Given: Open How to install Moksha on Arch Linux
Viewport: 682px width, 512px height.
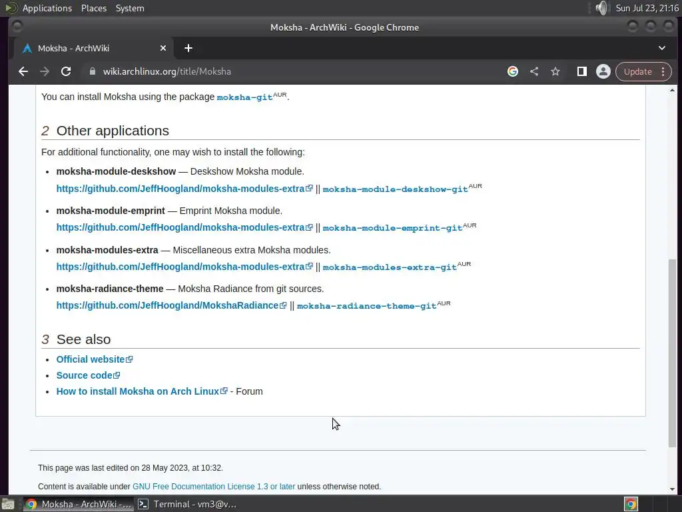Looking at the screenshot, I should click(142, 391).
